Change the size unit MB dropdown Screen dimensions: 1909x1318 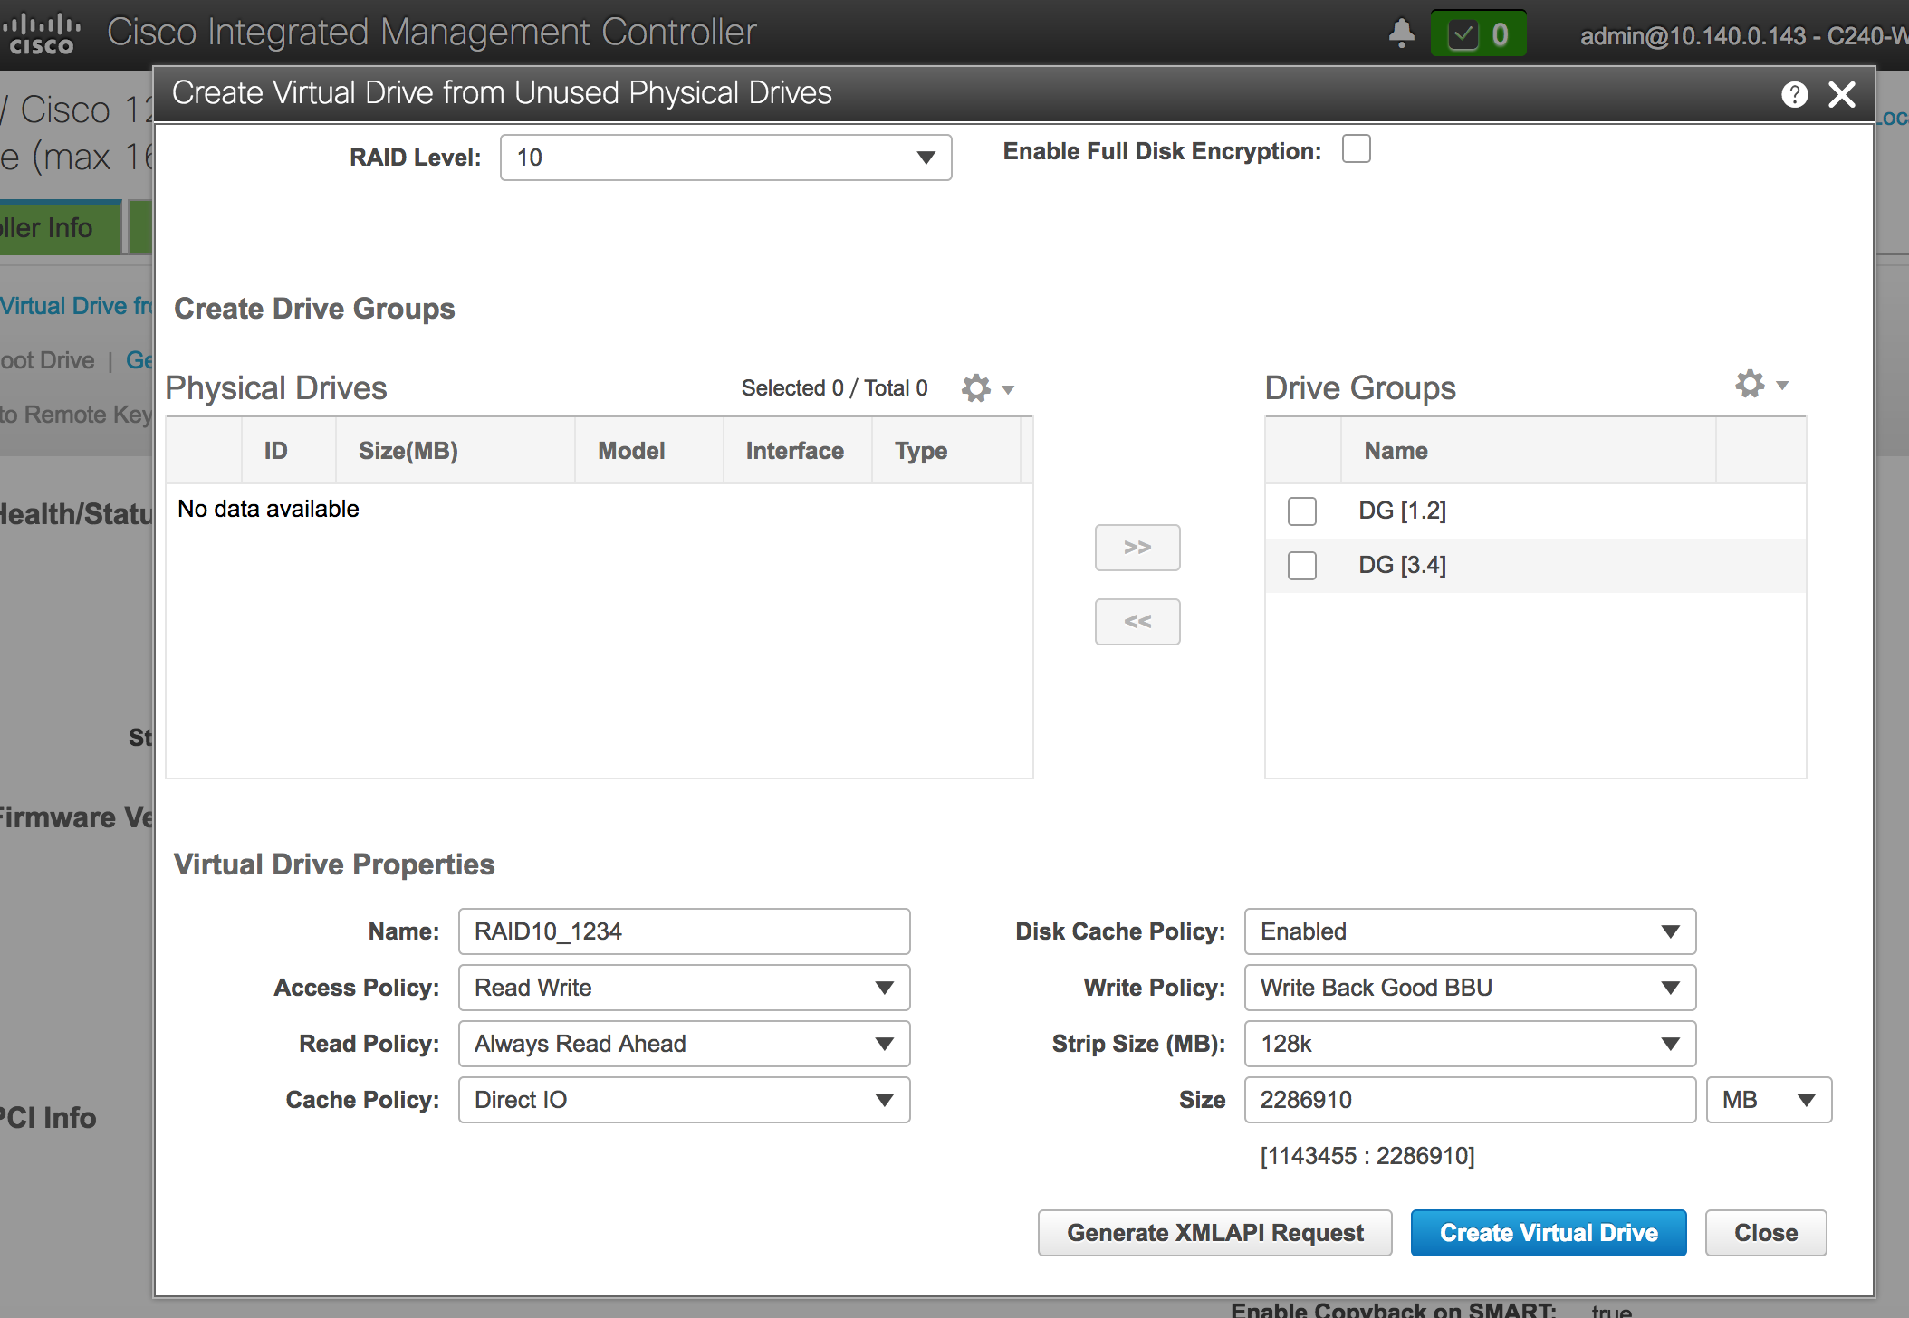point(1769,1100)
